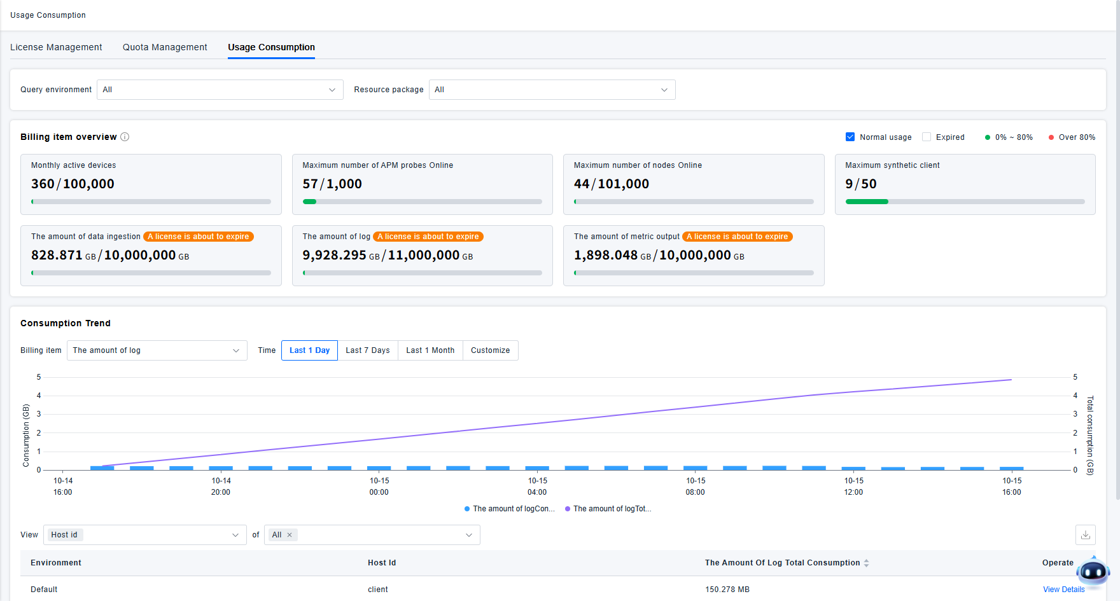1120x601 pixels.
Task: Uncheck the Normal usage checkbox
Action: coord(850,137)
